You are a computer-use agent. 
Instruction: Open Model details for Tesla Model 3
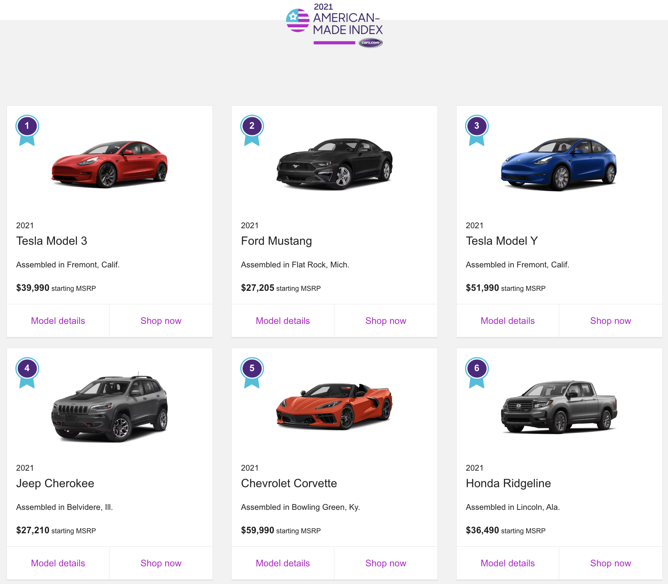point(58,321)
